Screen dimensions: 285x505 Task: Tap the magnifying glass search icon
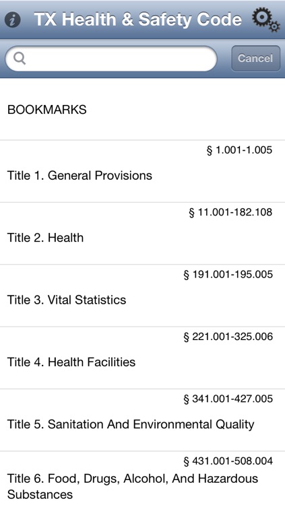pyautogui.click(x=20, y=59)
